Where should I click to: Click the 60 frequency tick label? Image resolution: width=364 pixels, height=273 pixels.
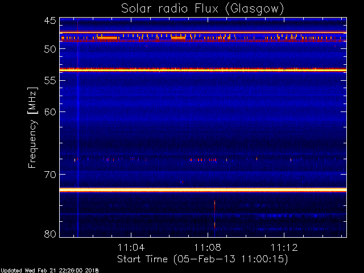tap(50, 112)
